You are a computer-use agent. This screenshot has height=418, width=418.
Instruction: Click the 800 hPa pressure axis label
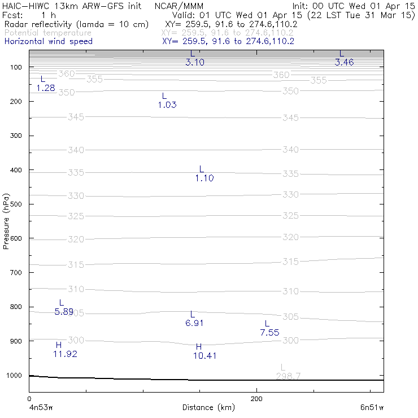click(16, 307)
